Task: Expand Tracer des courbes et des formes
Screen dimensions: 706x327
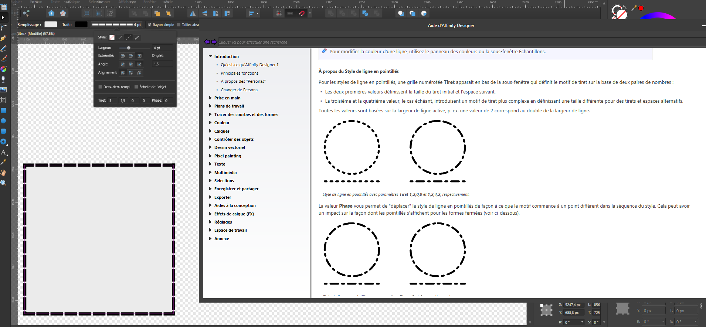Action: pos(210,115)
